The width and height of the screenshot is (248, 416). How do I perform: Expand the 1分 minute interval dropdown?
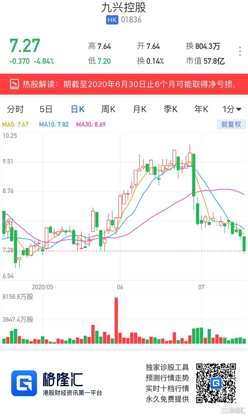(x=232, y=109)
